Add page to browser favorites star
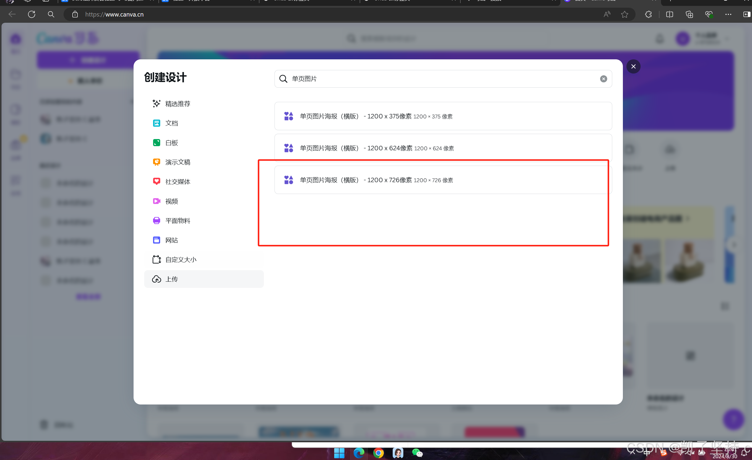752x460 pixels. click(624, 14)
